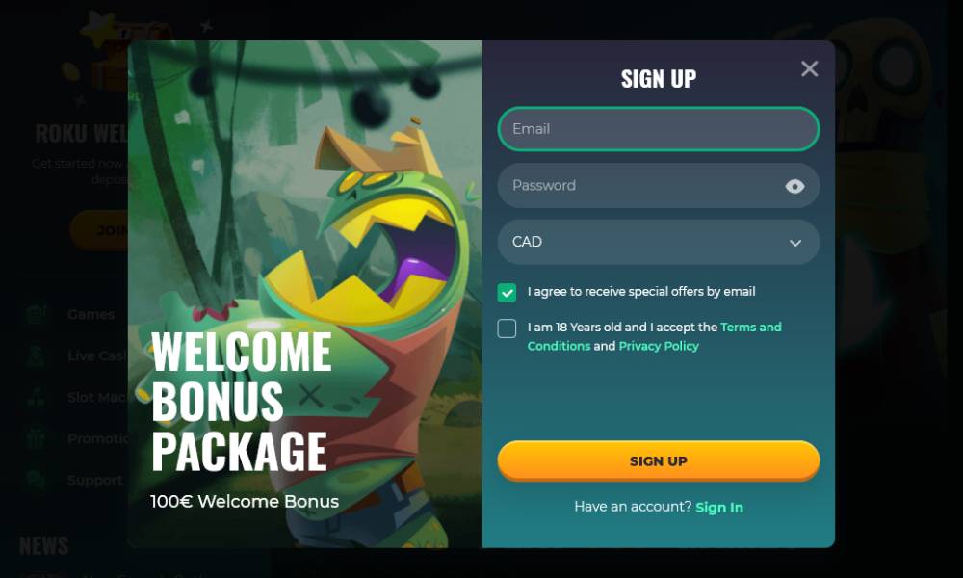Click the Live Casino sidebar icon

click(x=37, y=355)
